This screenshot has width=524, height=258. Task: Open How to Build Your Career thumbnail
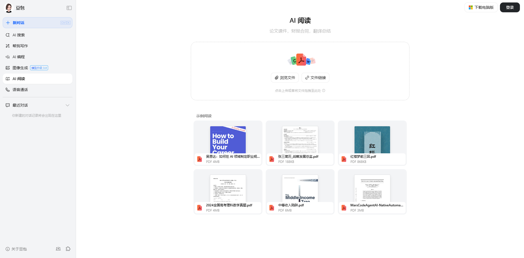tap(228, 140)
